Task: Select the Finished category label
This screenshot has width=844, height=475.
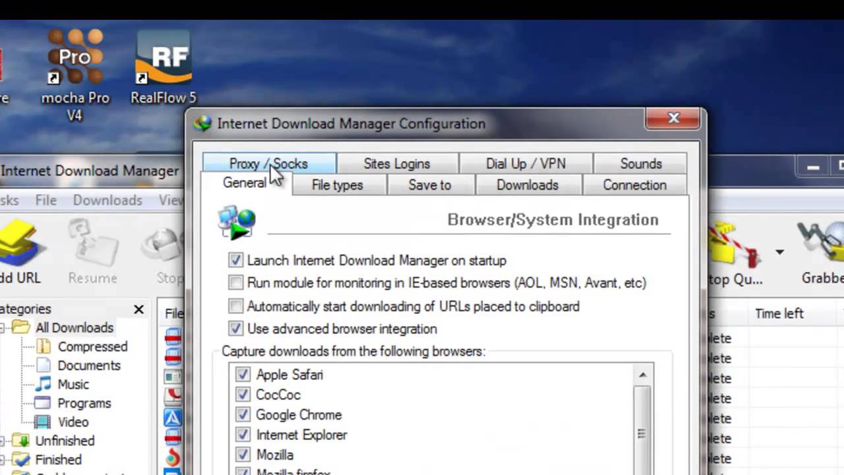Action: [58, 459]
